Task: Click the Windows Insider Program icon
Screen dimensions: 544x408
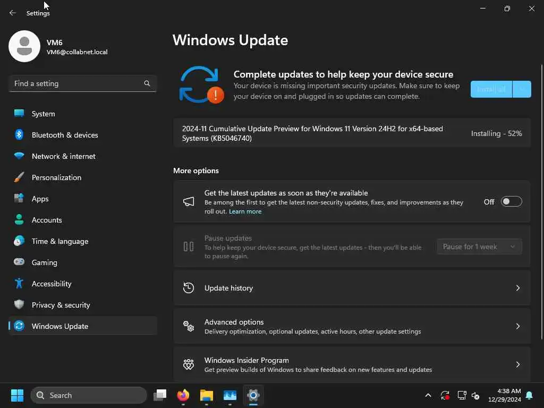Action: click(x=189, y=364)
